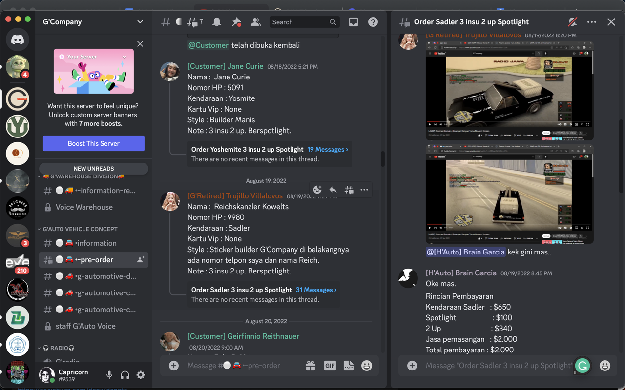Image resolution: width=625 pixels, height=390 pixels.
Task: Open Jane Curie avatar profile
Action: [170, 72]
